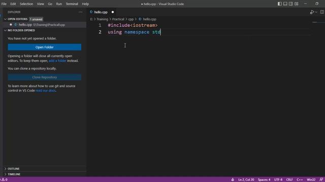This screenshot has width=325, height=182.
Task: Click line number 2 in the gutter
Action: tap(100, 32)
